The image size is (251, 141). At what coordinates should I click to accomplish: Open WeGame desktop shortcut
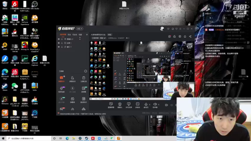pyautogui.click(x=5, y=100)
